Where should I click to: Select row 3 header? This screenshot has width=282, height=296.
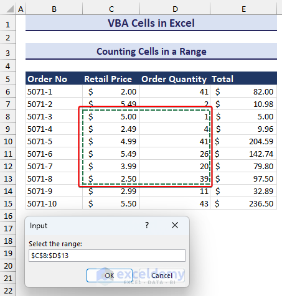(x=8, y=52)
